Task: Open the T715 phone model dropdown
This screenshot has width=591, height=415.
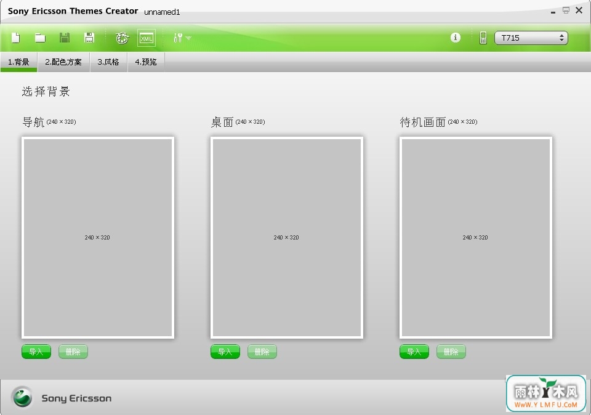Action: coord(531,38)
